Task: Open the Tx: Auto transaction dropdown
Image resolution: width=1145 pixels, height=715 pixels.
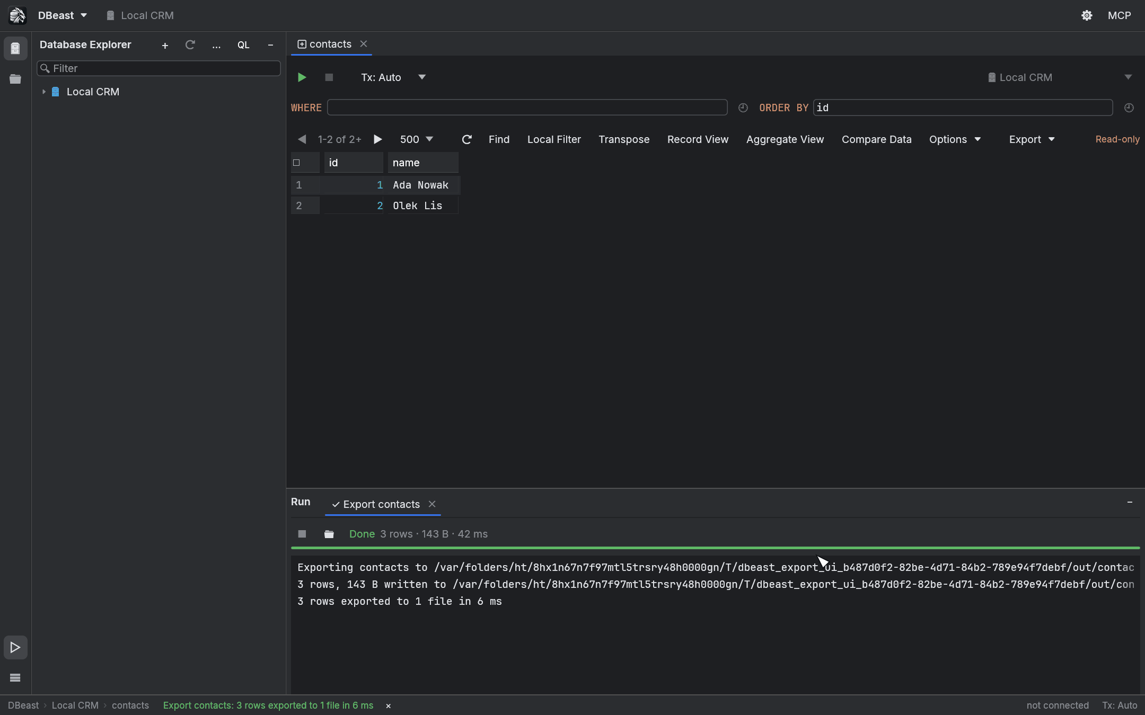Action: click(x=393, y=77)
